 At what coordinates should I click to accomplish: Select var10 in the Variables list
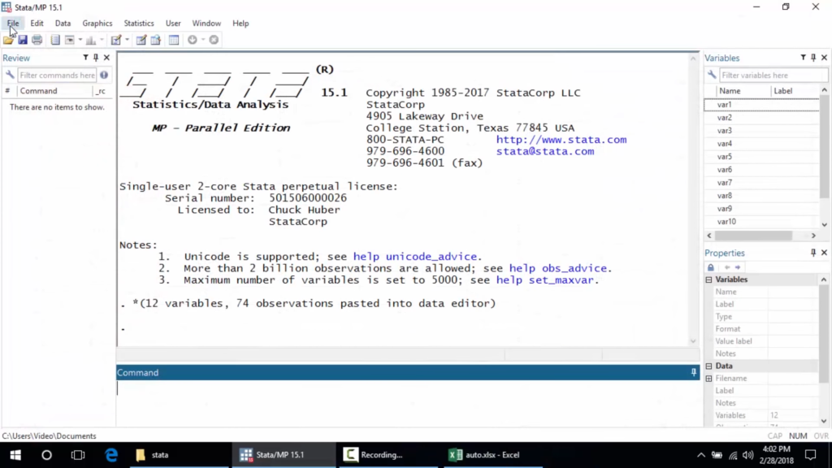(x=762, y=222)
